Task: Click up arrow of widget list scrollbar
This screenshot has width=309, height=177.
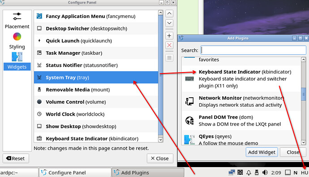Action: (160, 13)
